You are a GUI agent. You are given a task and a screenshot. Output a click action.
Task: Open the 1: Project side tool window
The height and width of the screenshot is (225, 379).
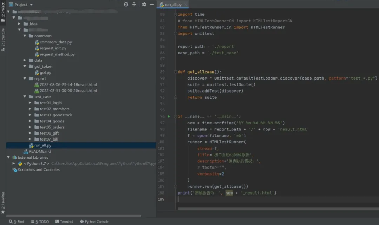point(3,12)
